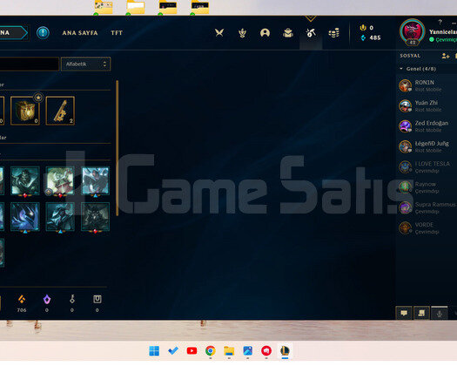Open YouTube from the taskbar

(192, 351)
